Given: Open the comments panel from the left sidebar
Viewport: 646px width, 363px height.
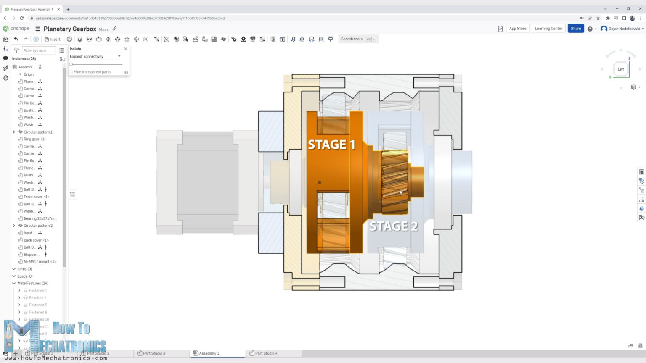Looking at the screenshot, I should 5,59.
